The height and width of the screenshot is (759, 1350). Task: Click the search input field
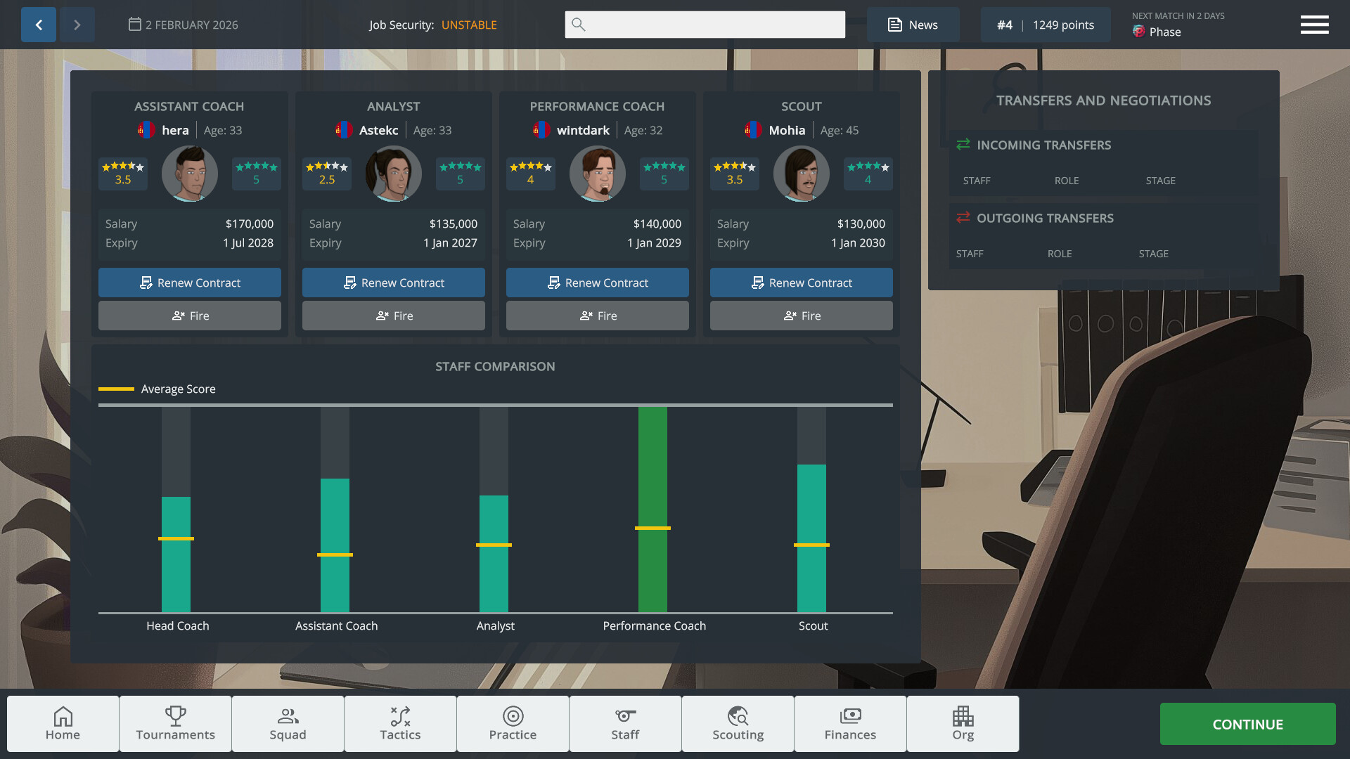[705, 24]
